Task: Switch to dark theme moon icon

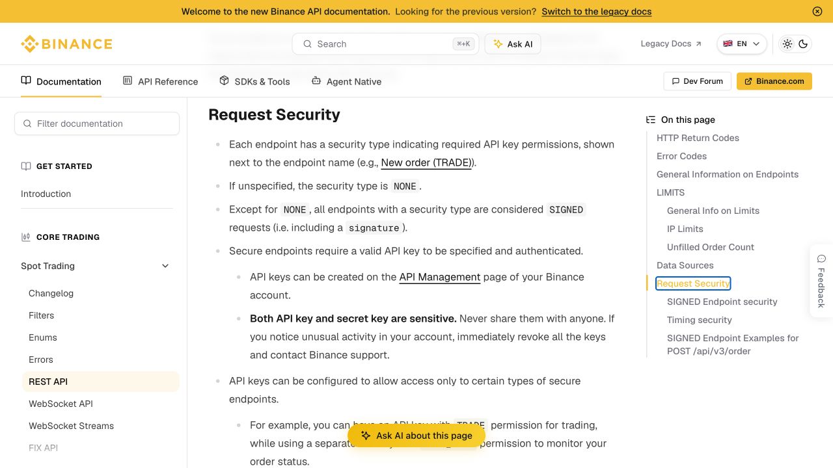Action: point(803,44)
